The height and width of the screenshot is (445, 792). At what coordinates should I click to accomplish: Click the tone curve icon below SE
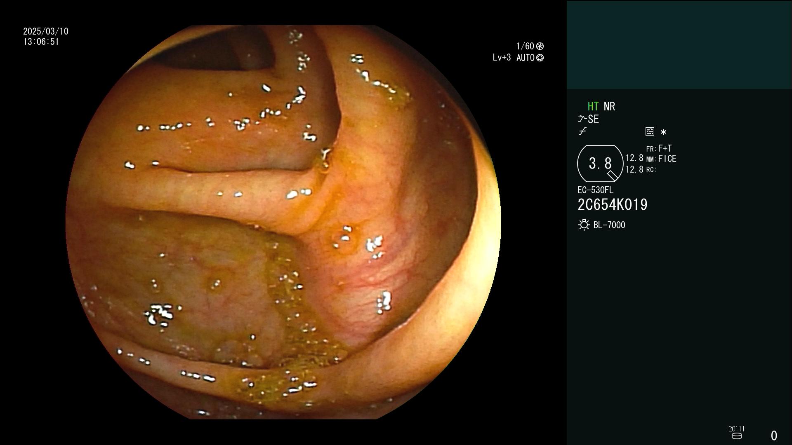(x=582, y=131)
